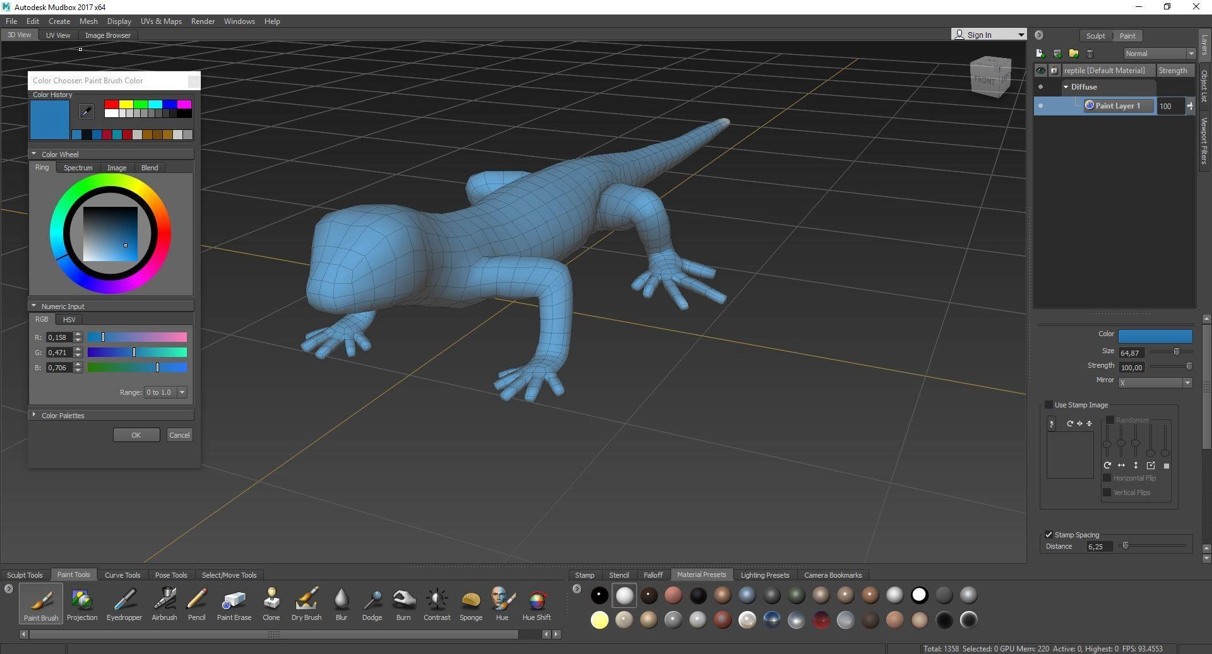
Task: Open the Range 0 to 1.0 dropdown
Action: tap(165, 392)
